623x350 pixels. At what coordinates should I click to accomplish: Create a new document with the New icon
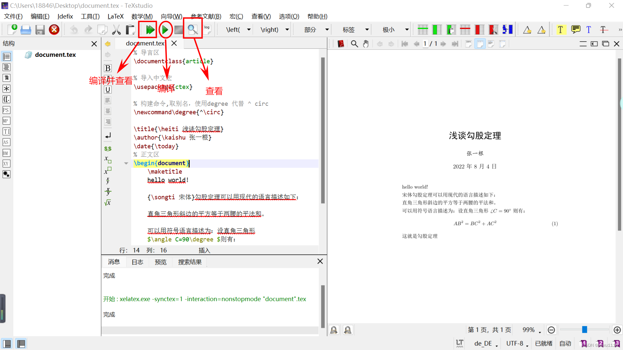[x=12, y=30]
